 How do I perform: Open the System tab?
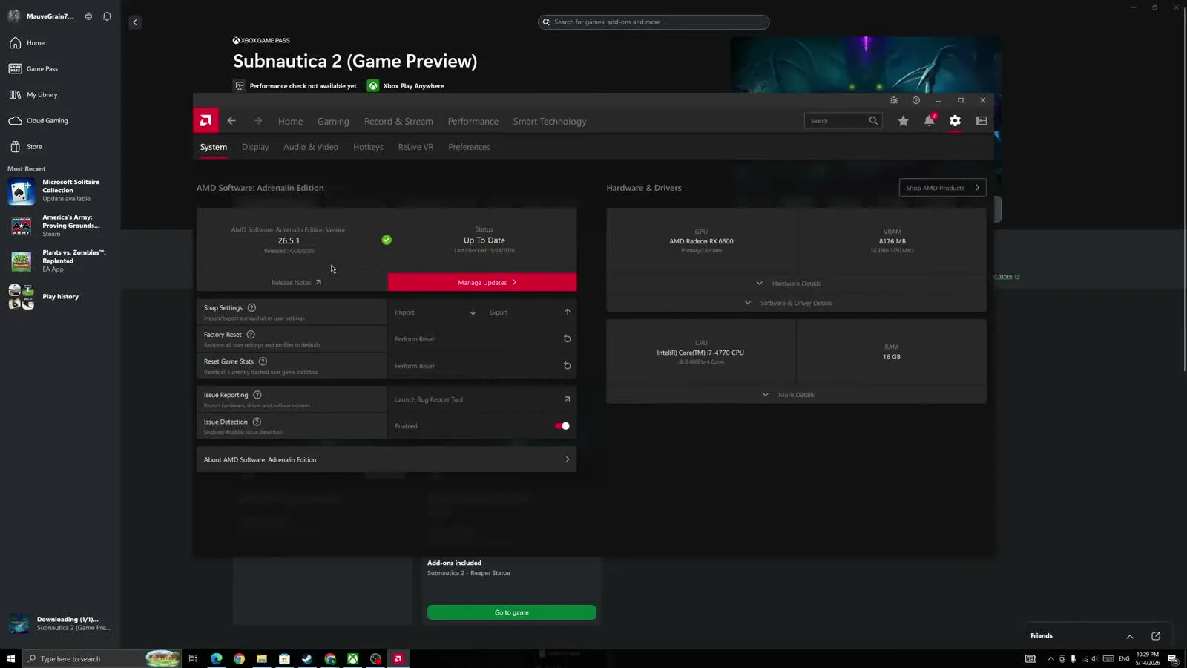[x=214, y=147]
